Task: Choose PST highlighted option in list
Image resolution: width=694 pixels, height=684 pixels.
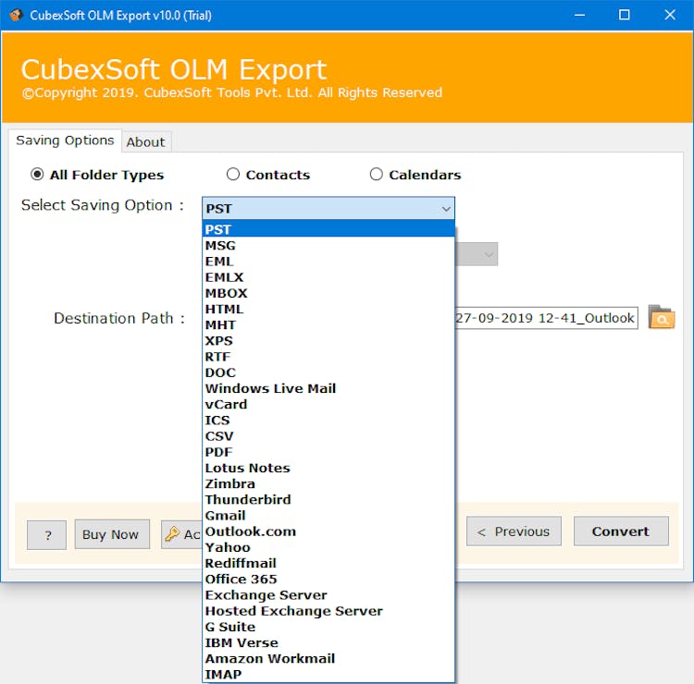Action: coord(328,229)
